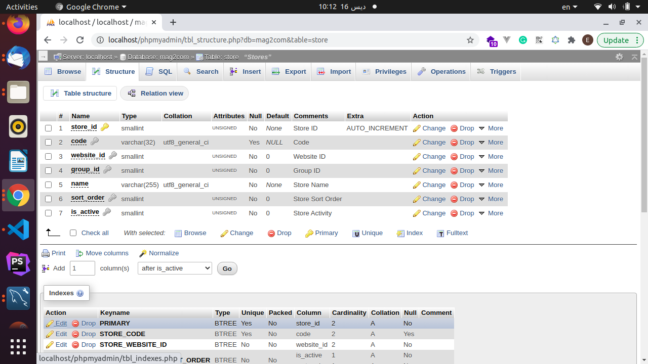Switch to the SQL tab

159,72
